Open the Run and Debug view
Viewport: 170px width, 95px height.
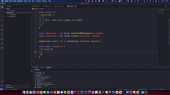[x=2, y=21]
